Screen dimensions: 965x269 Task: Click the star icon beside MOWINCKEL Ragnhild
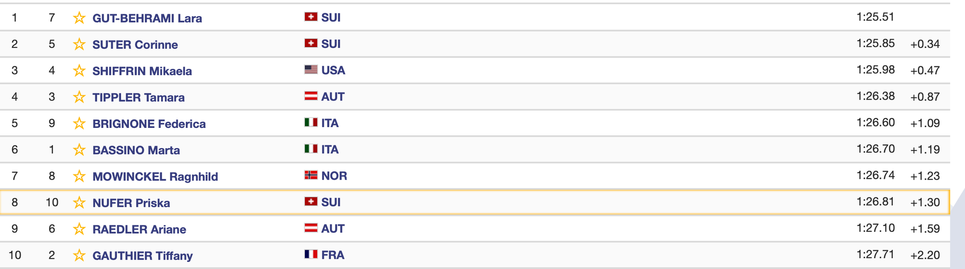[x=79, y=176]
